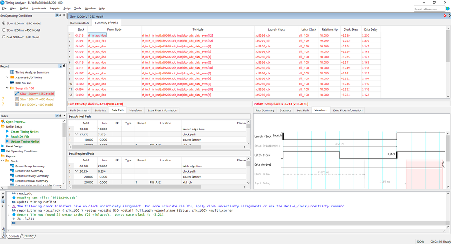Collapse the Setup: clk_100 report folder

[x=7, y=88]
